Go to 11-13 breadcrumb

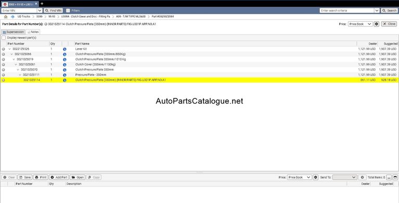pyautogui.click(x=52, y=17)
